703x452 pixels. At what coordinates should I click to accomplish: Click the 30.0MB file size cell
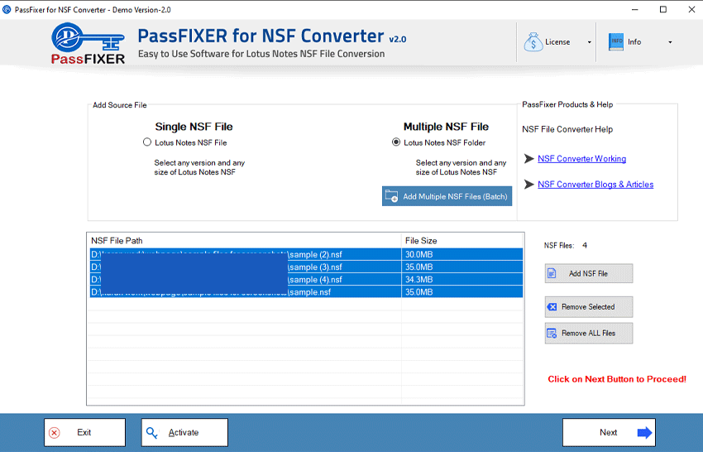tap(462, 254)
